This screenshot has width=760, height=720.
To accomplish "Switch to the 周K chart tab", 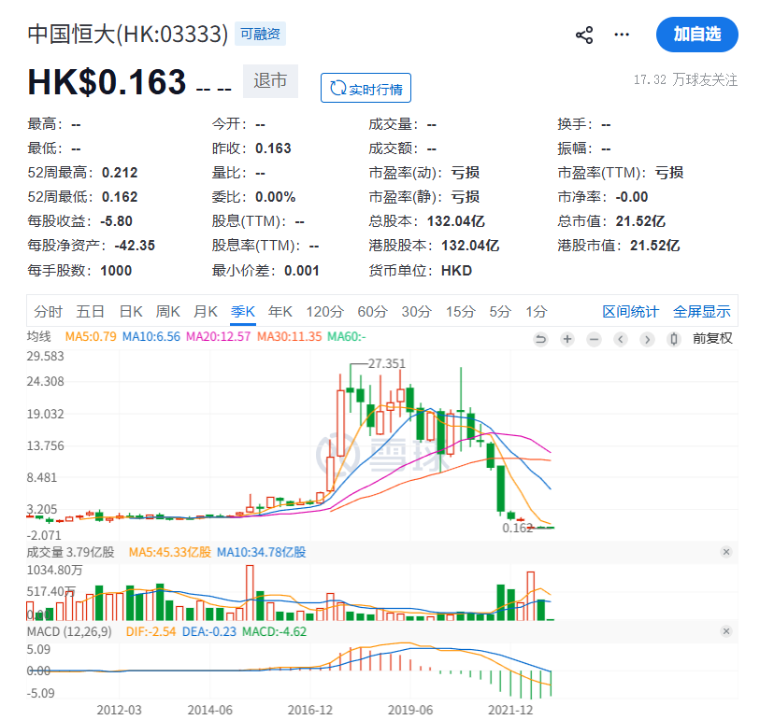I will tap(167, 311).
